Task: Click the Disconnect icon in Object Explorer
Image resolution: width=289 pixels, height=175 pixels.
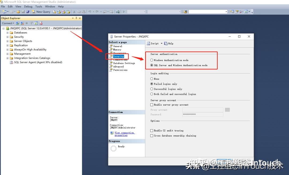Action: click(22, 23)
